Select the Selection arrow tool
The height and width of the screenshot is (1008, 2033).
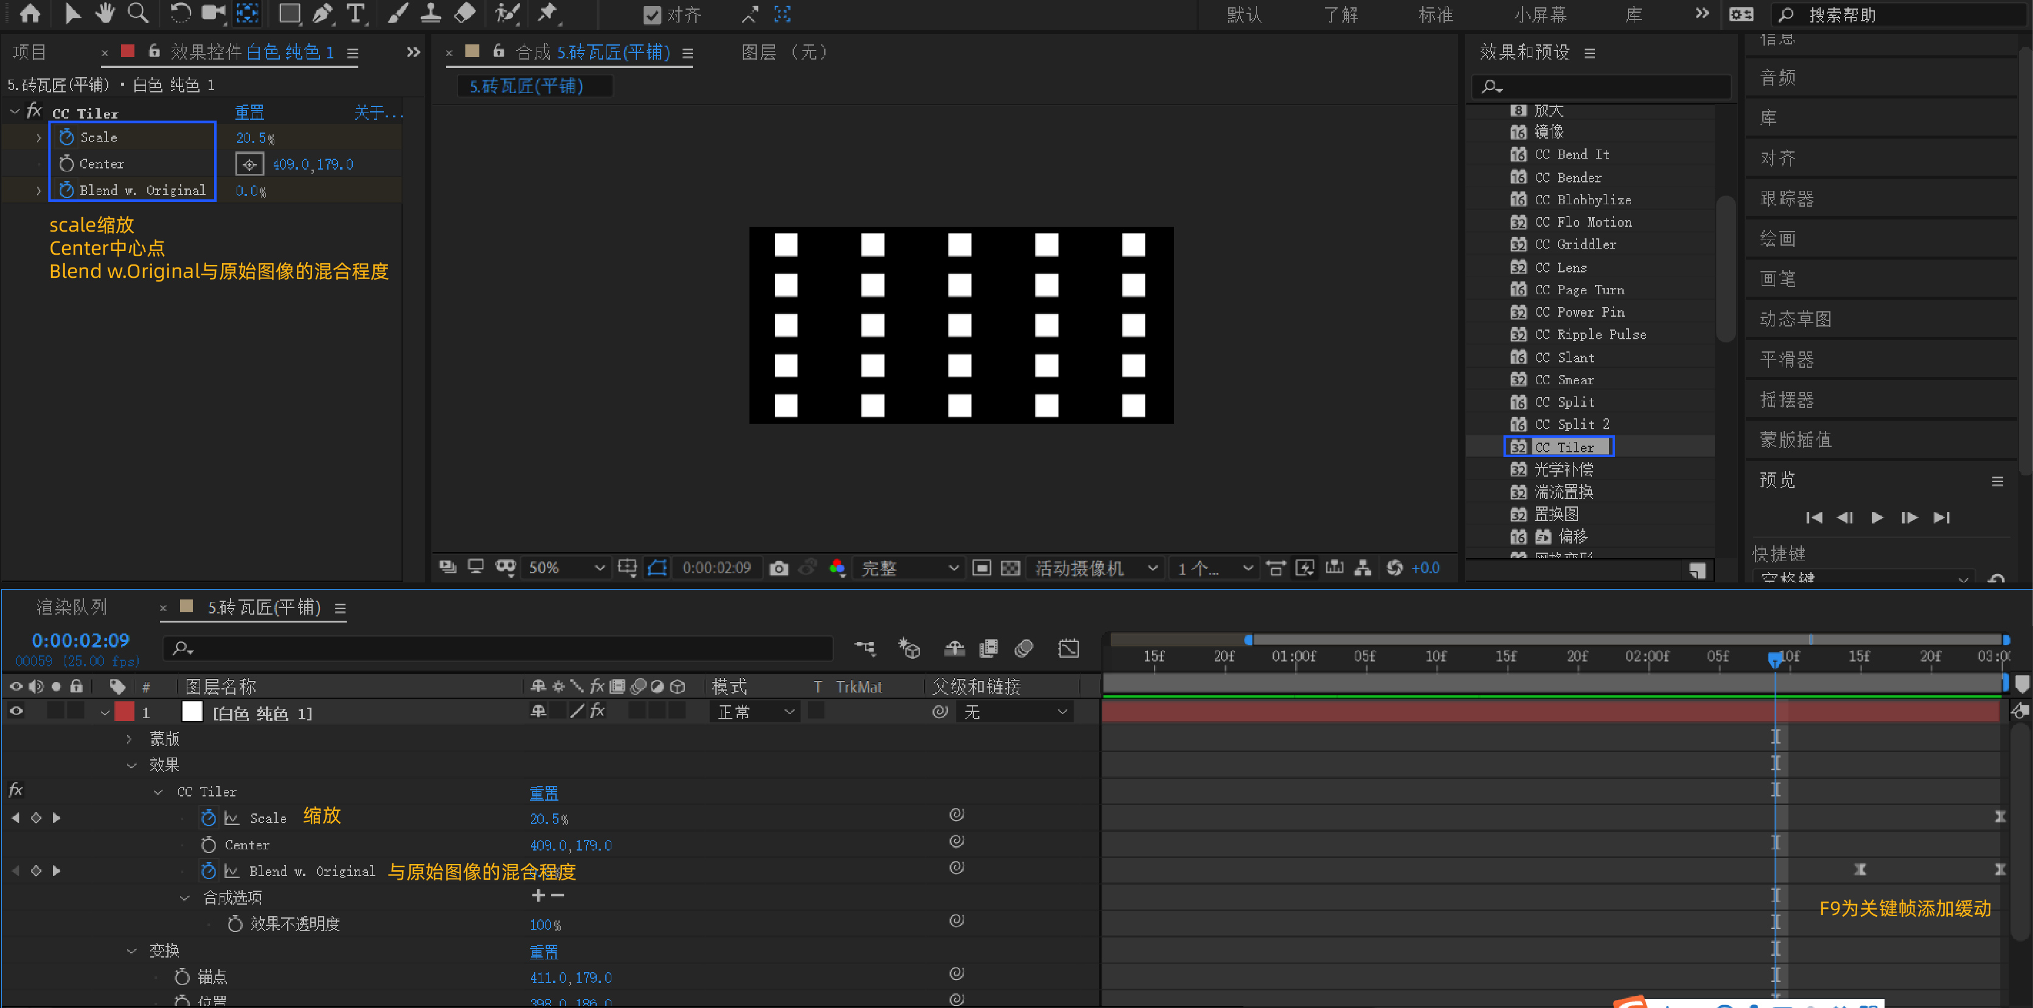click(x=72, y=13)
